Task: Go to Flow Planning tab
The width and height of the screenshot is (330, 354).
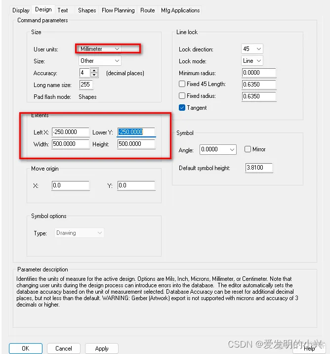Action: [x=118, y=10]
